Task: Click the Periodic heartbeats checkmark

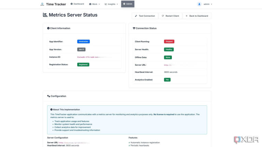Action: click(130, 146)
